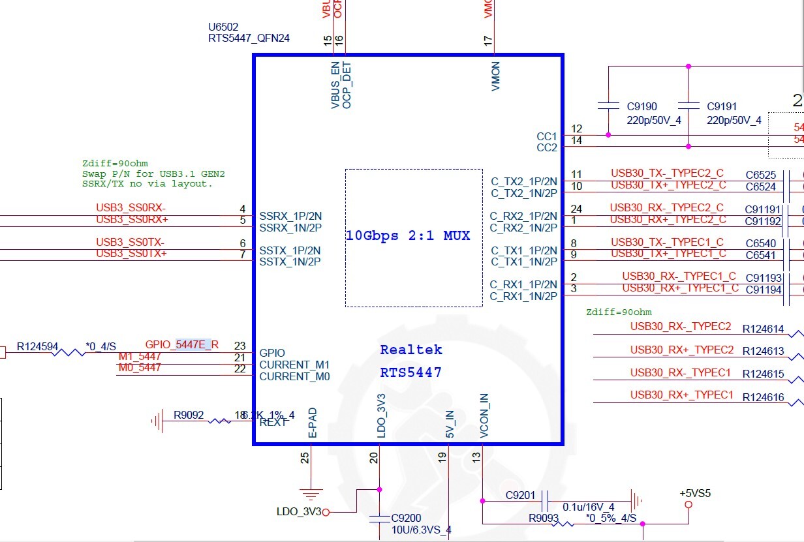Viewport: 804px width, 542px height.
Task: Click the capacitor symbol beside C9200 label
Action: pyautogui.click(x=380, y=519)
